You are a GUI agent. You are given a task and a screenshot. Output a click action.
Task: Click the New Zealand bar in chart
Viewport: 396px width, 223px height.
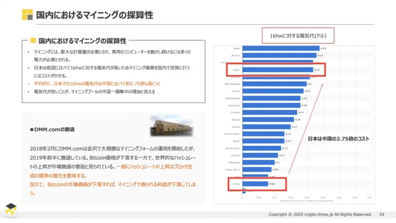274,84
